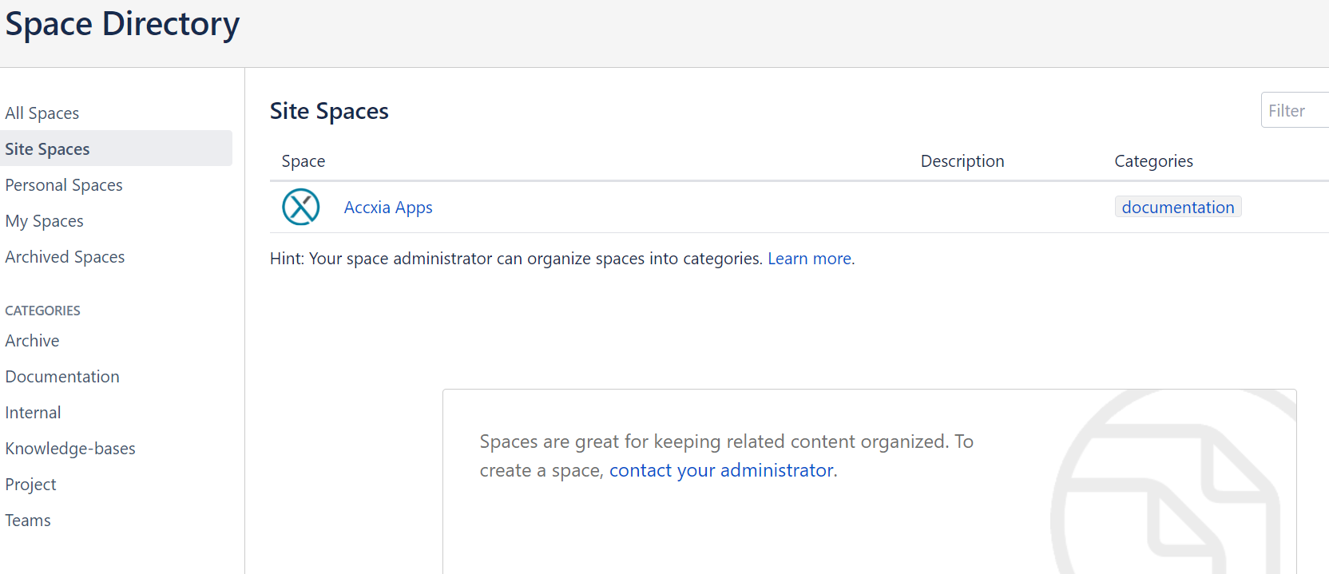Filter by Archive category
The width and height of the screenshot is (1329, 574).
[32, 341]
